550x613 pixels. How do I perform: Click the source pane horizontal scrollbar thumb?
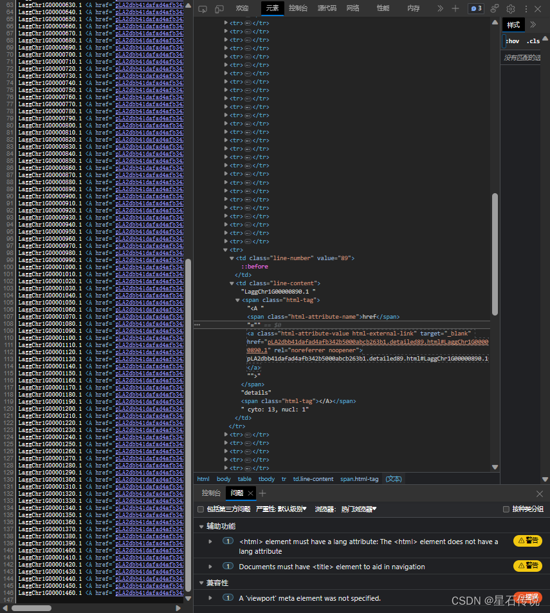pyautogui.click(x=32, y=608)
